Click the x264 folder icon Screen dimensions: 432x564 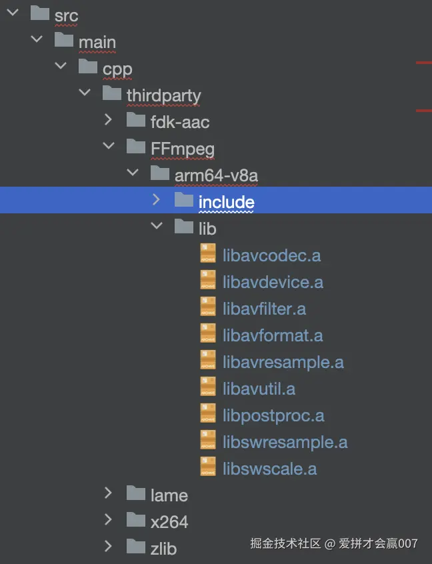pyautogui.click(x=136, y=520)
